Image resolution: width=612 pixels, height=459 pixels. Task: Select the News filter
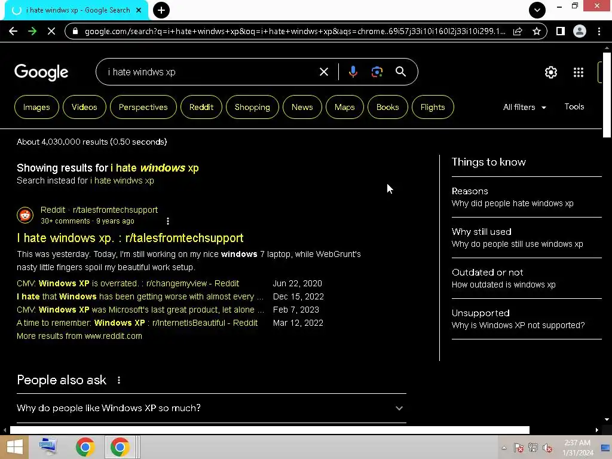click(302, 107)
